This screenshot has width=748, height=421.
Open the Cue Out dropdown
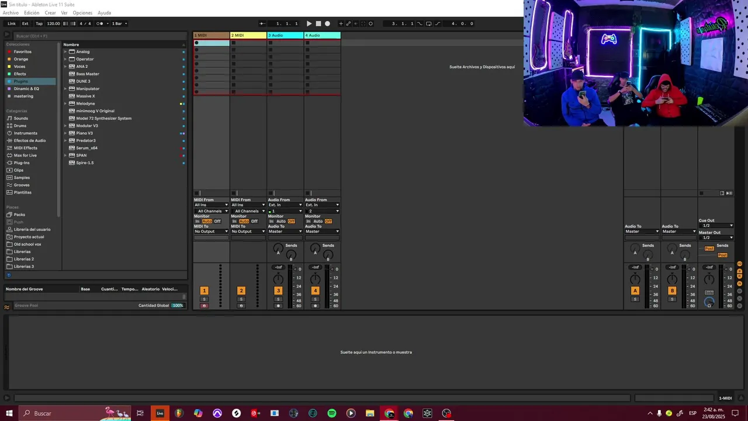[716, 226]
